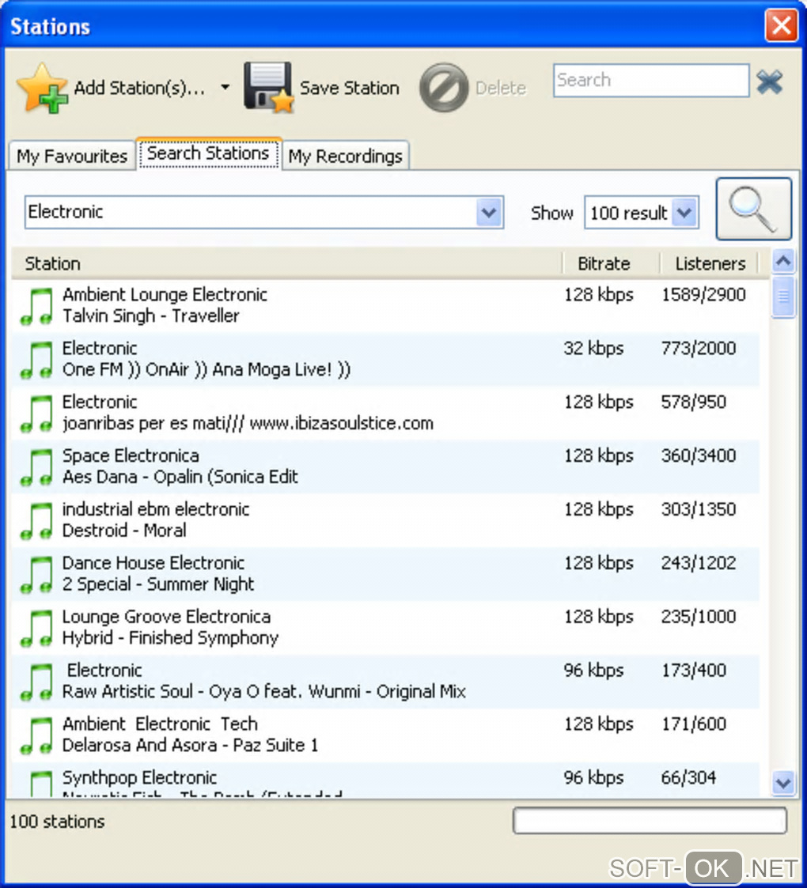Click the 1589/2900 listeners cell
The height and width of the screenshot is (888, 807).
[x=703, y=294]
